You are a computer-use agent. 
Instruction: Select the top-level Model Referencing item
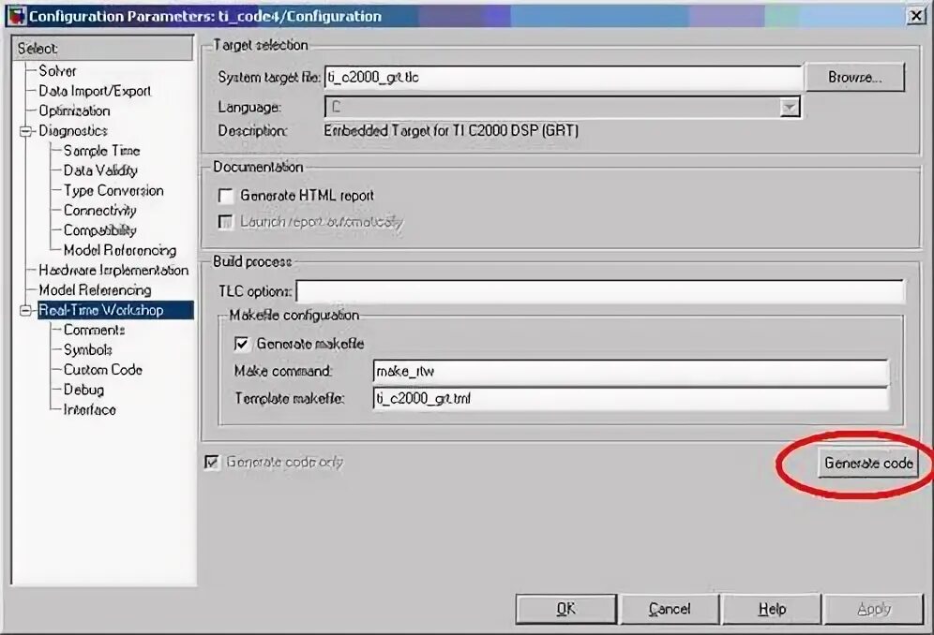[95, 289]
